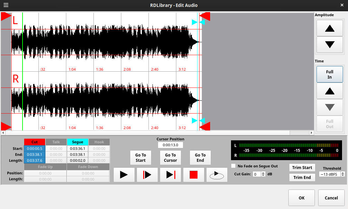The image size is (348, 209).
Task: Zoom in time using the up arrow
Action: (x=329, y=91)
